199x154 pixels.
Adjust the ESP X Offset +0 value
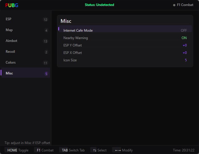[185, 52]
